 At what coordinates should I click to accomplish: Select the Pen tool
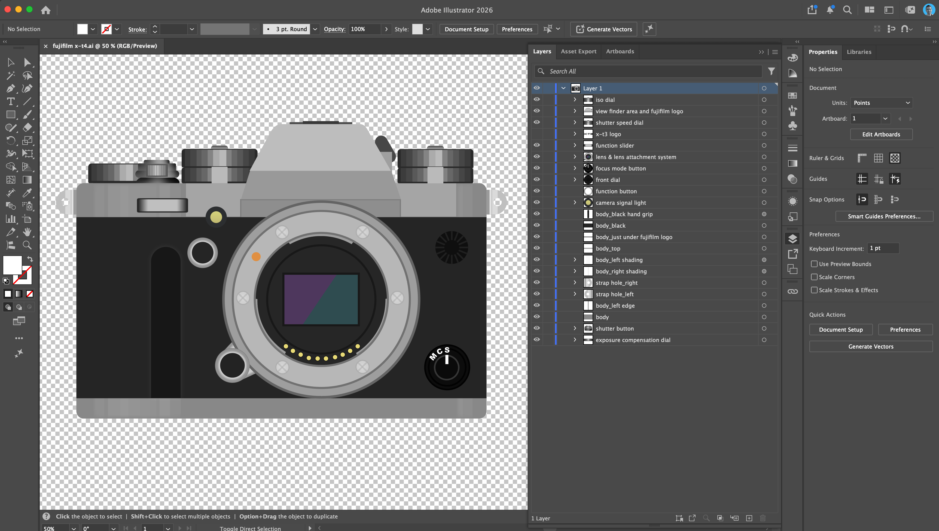click(11, 88)
